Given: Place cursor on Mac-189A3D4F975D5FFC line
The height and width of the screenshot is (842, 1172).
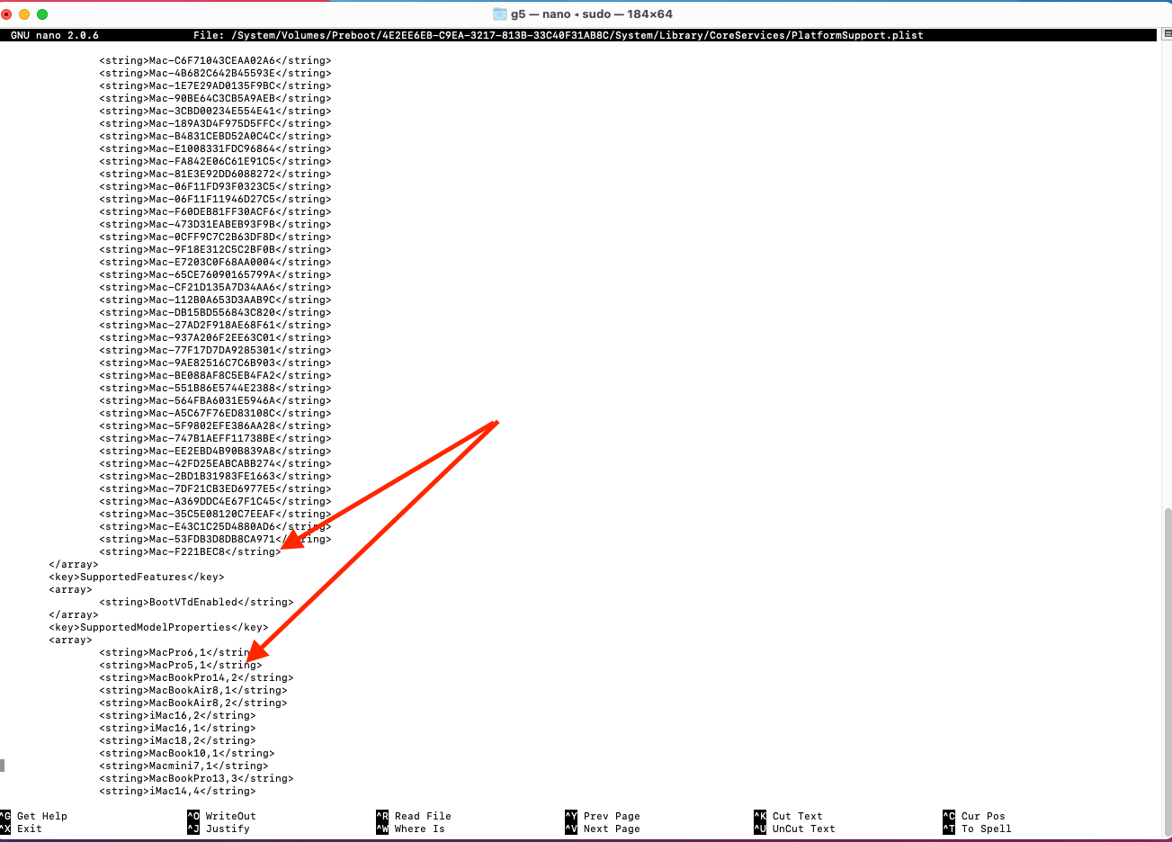Looking at the screenshot, I should click(x=215, y=123).
